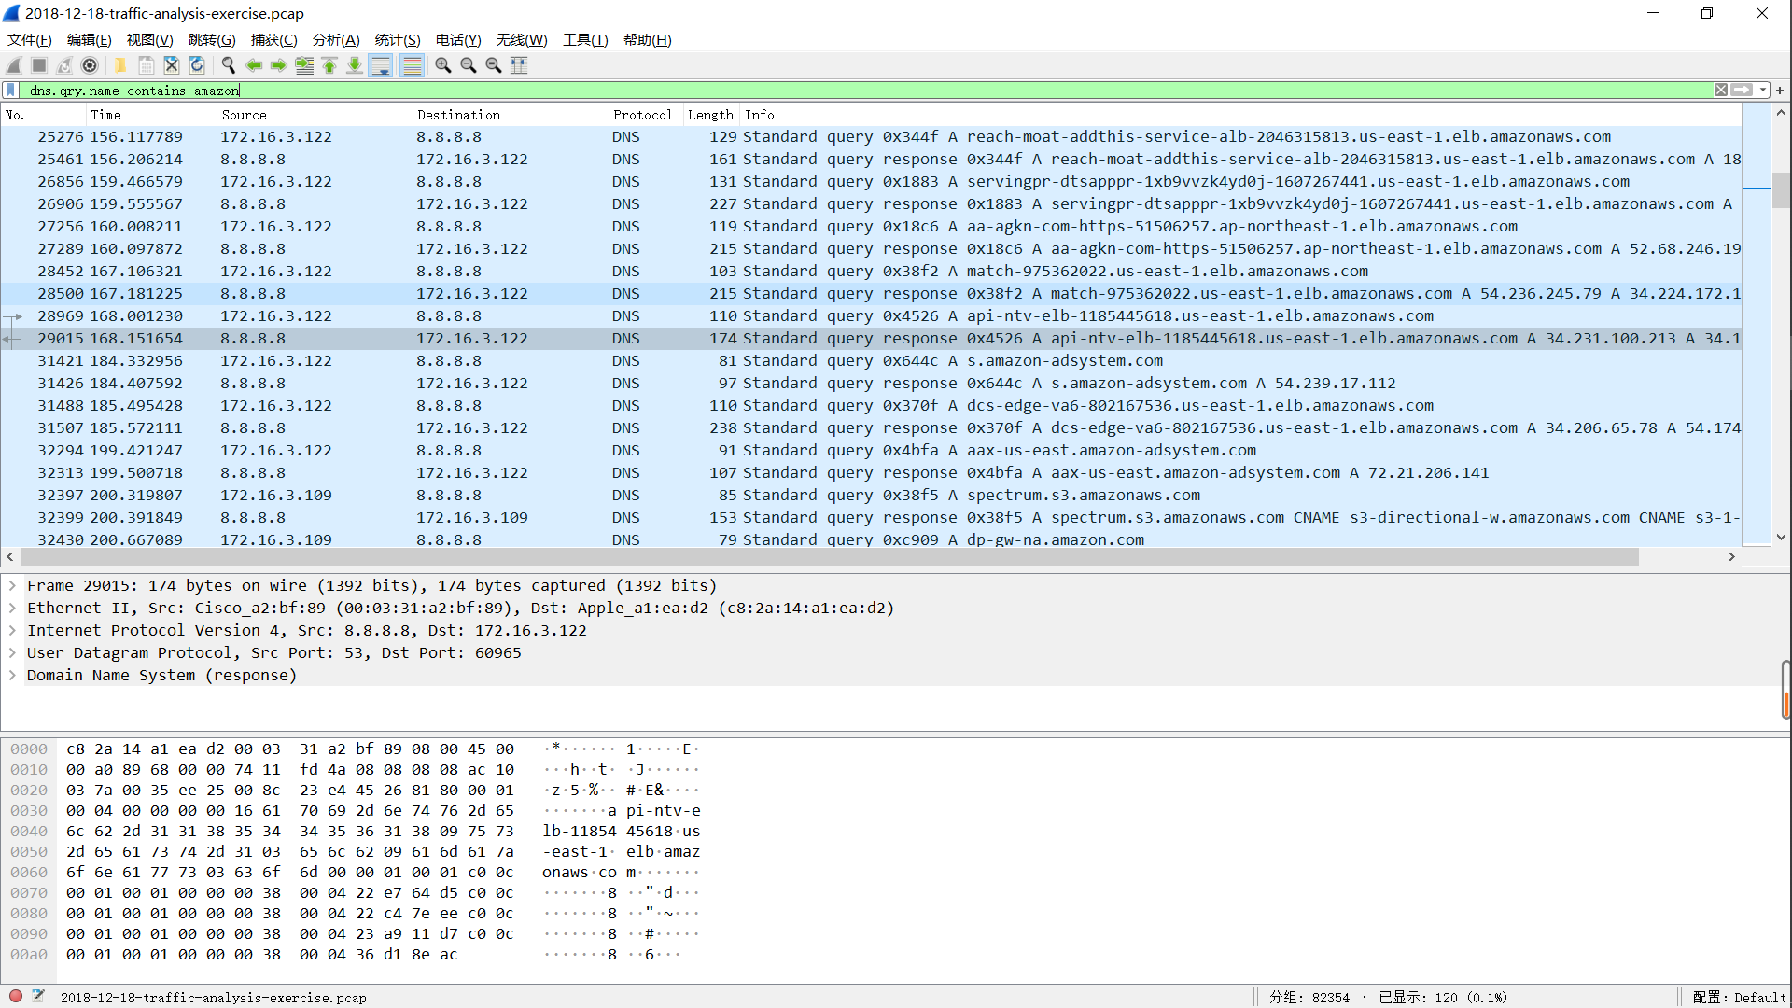This screenshot has height=1008, width=1792.
Task: Click the vertical scrollbar thumb of packet list
Action: click(1781, 190)
